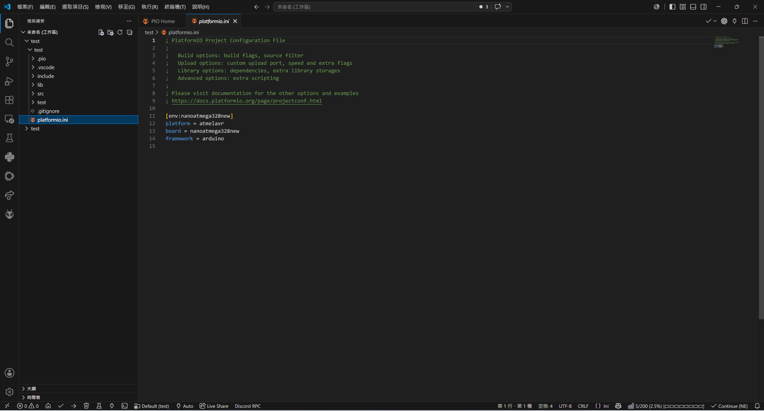Switch to the PIO Home tab

pos(162,21)
